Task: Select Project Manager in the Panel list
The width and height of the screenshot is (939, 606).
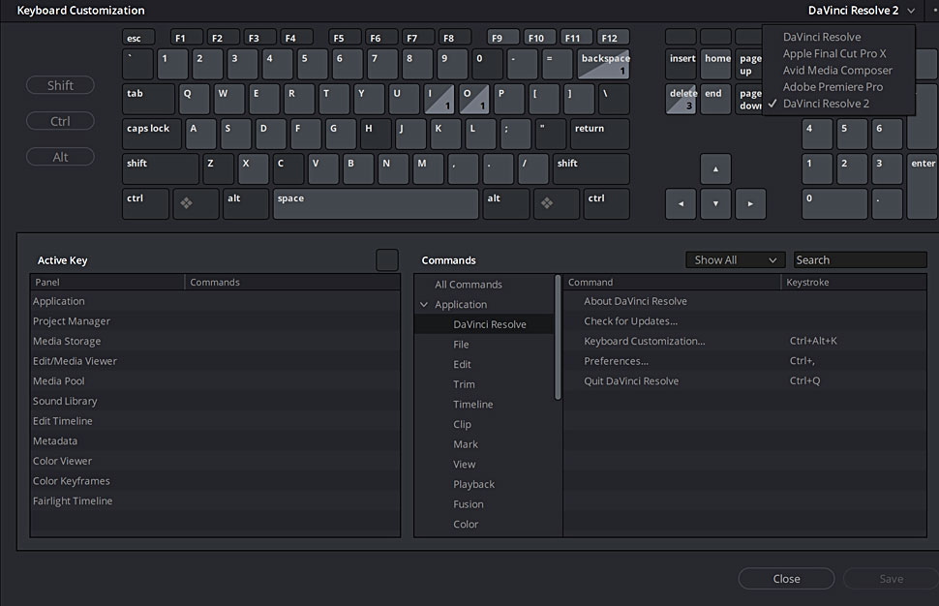Action: pyautogui.click(x=216, y=321)
